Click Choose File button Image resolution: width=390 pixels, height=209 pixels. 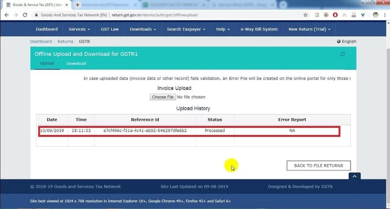coord(163,97)
